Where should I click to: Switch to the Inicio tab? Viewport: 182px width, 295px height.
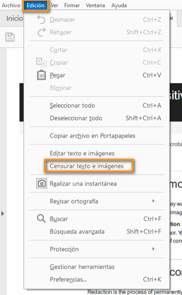(14, 19)
